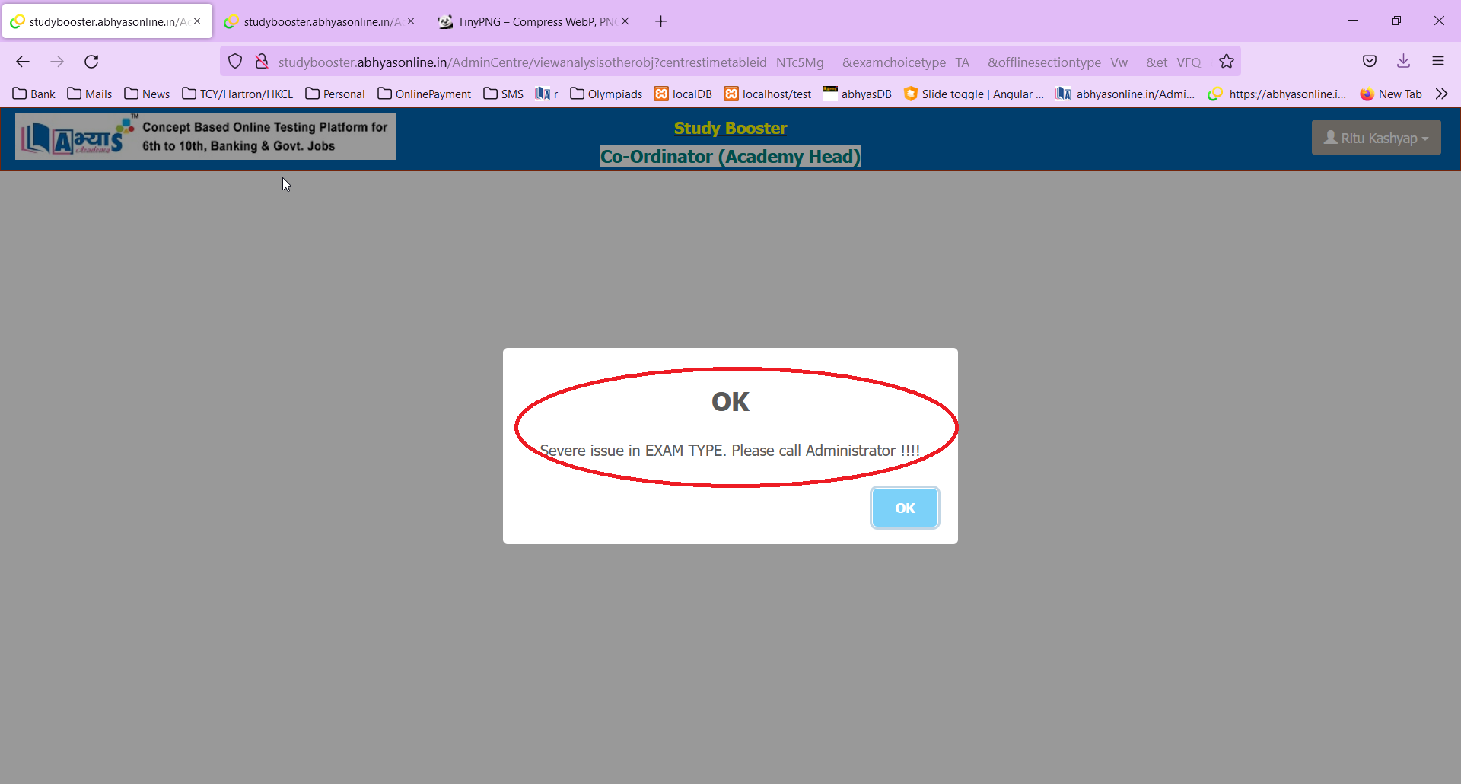1461x784 pixels.
Task: Open a new browser tab
Action: 660,21
